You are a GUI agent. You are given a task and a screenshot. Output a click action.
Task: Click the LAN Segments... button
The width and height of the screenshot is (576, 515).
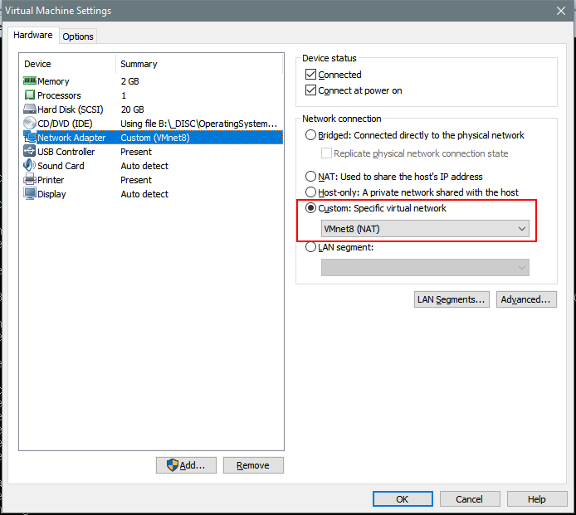(x=452, y=299)
